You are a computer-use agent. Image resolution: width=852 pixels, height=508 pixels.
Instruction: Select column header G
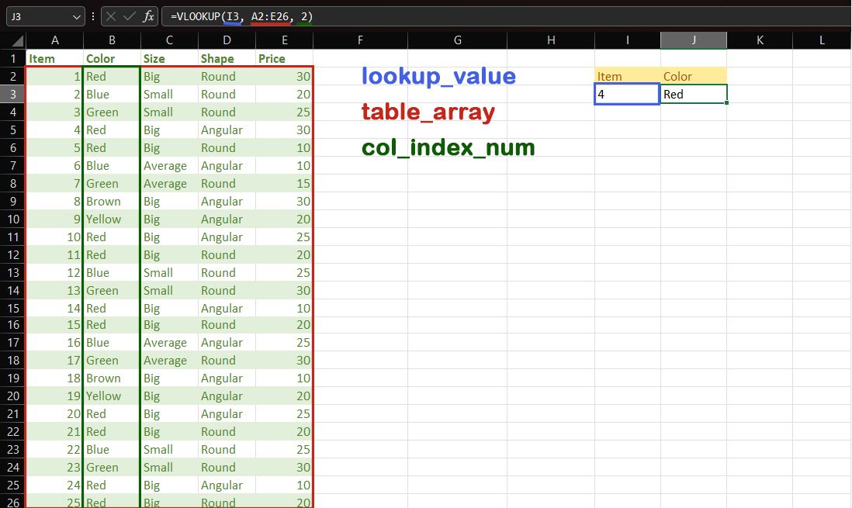tap(457, 40)
